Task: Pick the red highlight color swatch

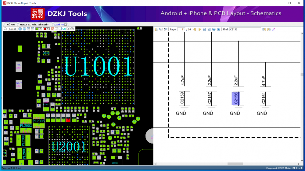Action: [45, 29]
